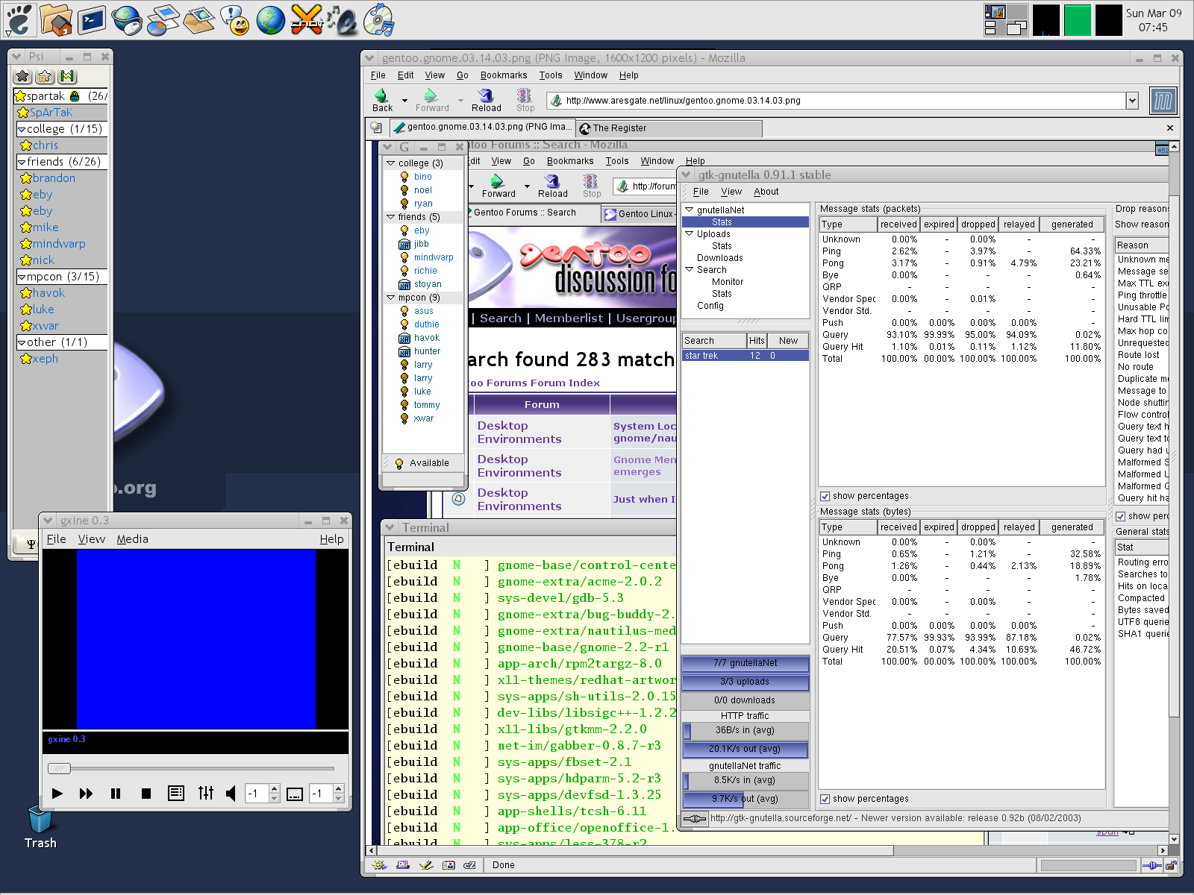Image resolution: width=1194 pixels, height=895 pixels.
Task: Select the SpArTaK contact in Psi
Action: (51, 113)
